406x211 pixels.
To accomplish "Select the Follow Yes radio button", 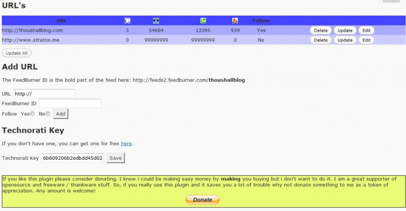I will click(x=33, y=114).
